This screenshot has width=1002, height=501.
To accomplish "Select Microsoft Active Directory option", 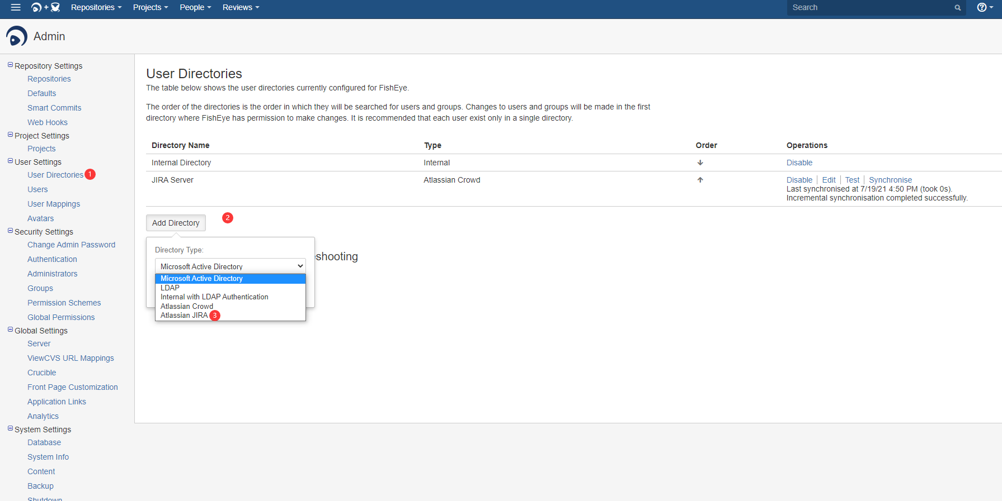I will pyautogui.click(x=230, y=278).
